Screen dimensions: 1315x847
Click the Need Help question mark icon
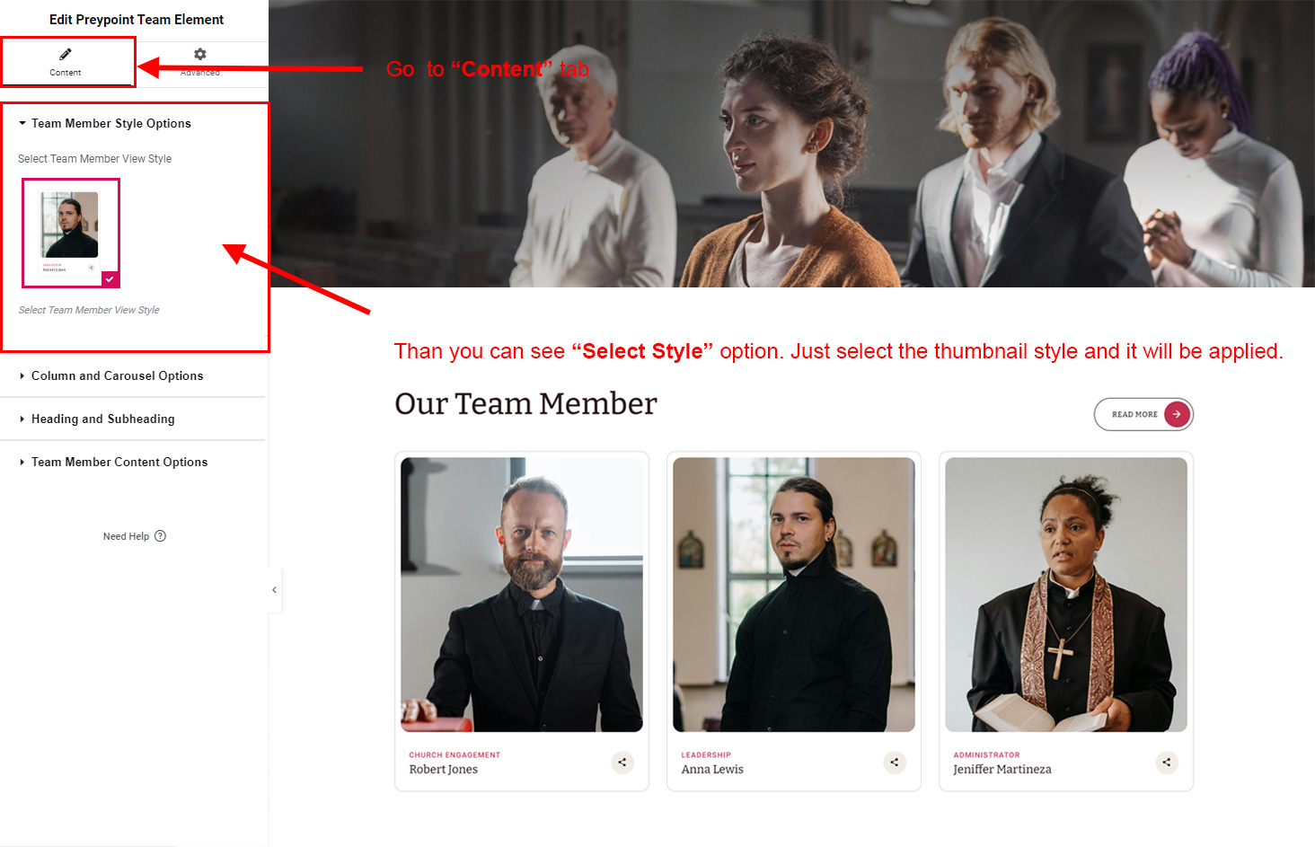click(160, 536)
